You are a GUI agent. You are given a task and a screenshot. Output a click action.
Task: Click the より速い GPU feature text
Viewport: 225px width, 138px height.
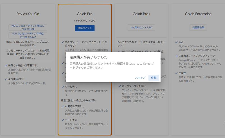click(16, 79)
